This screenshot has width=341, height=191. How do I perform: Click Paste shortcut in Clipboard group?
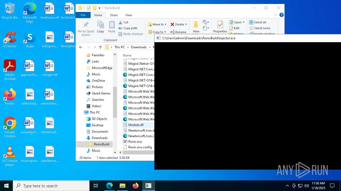[x=131, y=34]
